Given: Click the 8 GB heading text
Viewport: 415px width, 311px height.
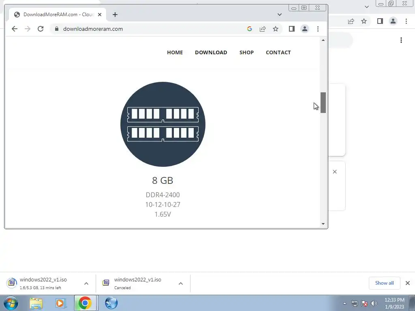Looking at the screenshot, I should [163, 180].
